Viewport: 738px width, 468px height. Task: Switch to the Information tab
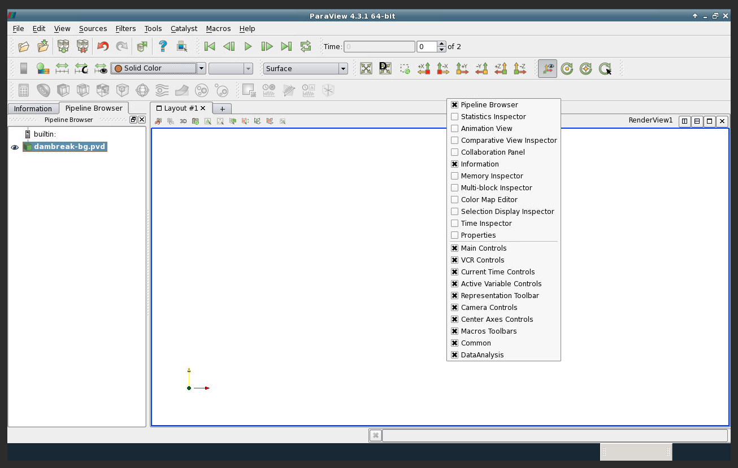[x=33, y=108]
